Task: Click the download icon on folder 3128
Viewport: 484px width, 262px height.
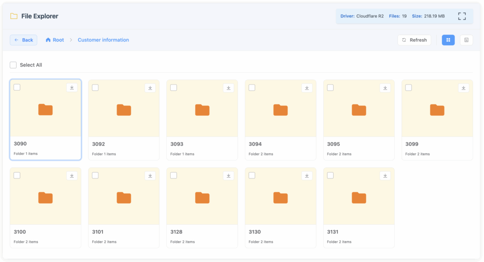Action: tap(228, 176)
